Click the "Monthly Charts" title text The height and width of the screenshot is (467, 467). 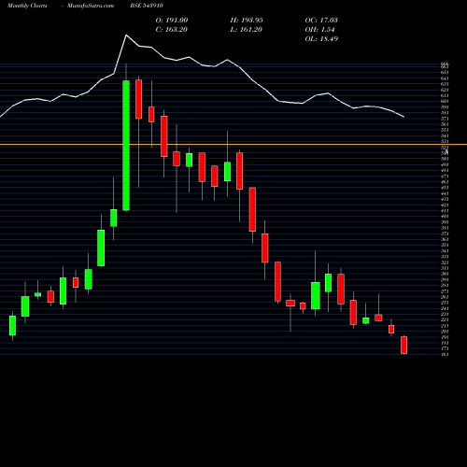[x=27, y=6]
